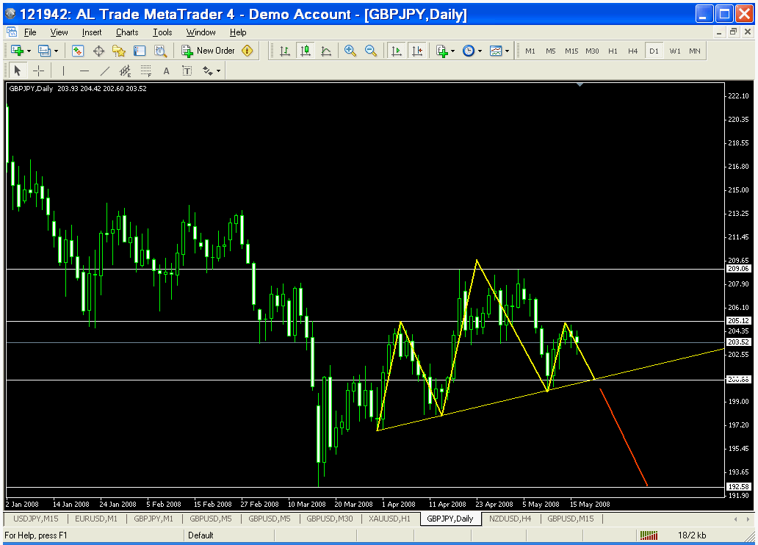Toggle the Chart Shift button

point(417,51)
